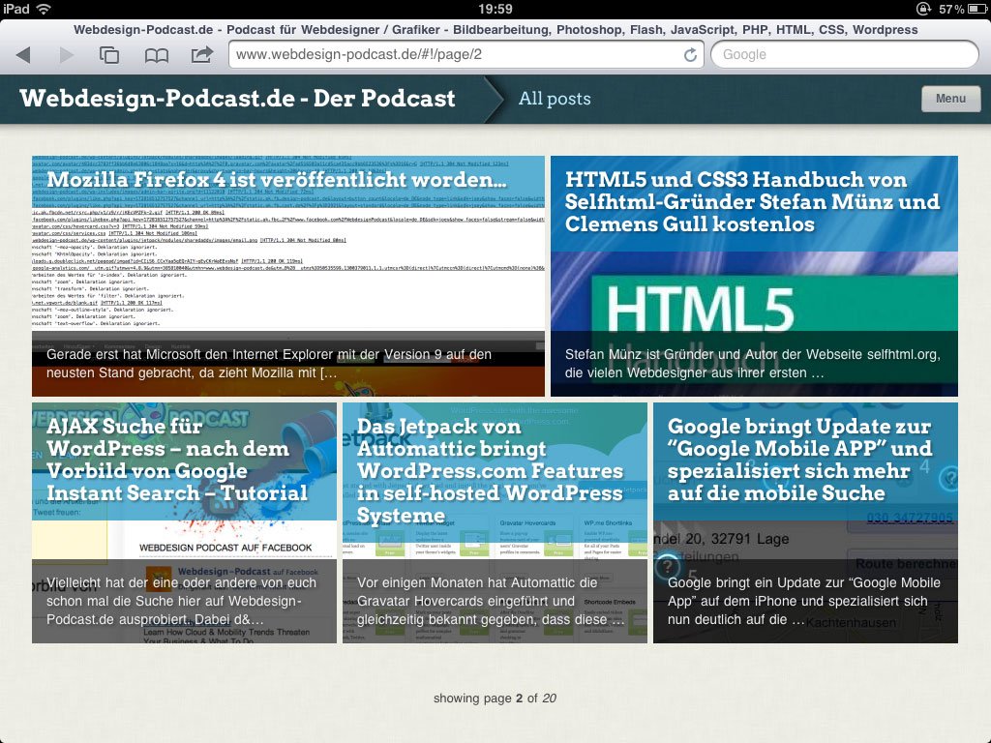Focus the URL address field

[466, 54]
